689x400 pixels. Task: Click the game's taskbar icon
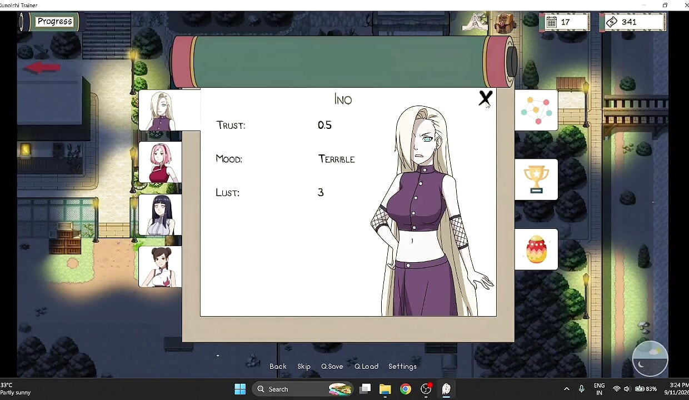point(446,389)
